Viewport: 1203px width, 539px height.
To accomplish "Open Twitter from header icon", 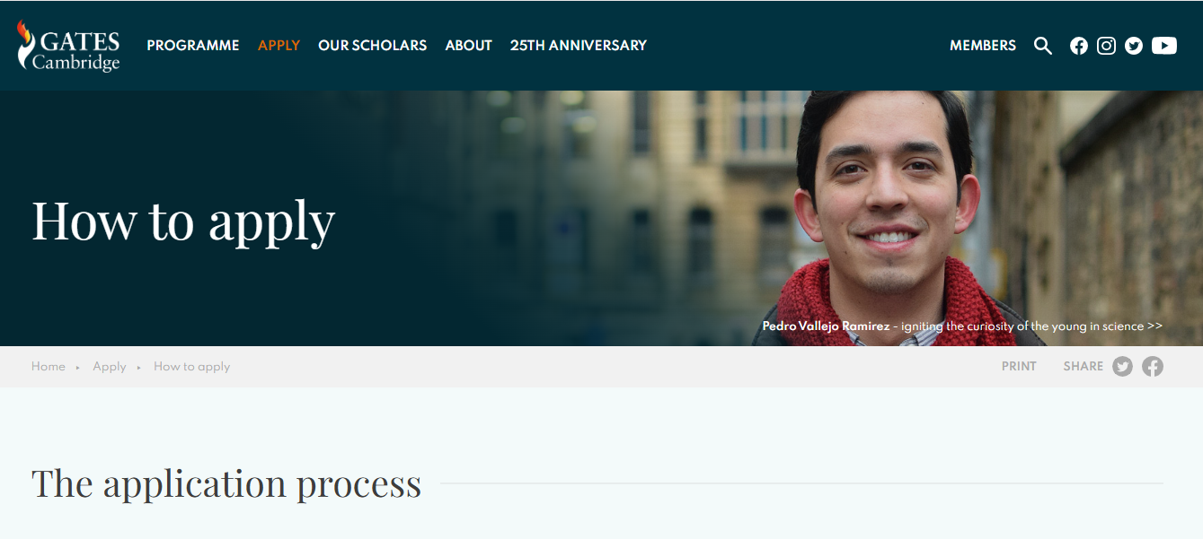I will pos(1134,46).
